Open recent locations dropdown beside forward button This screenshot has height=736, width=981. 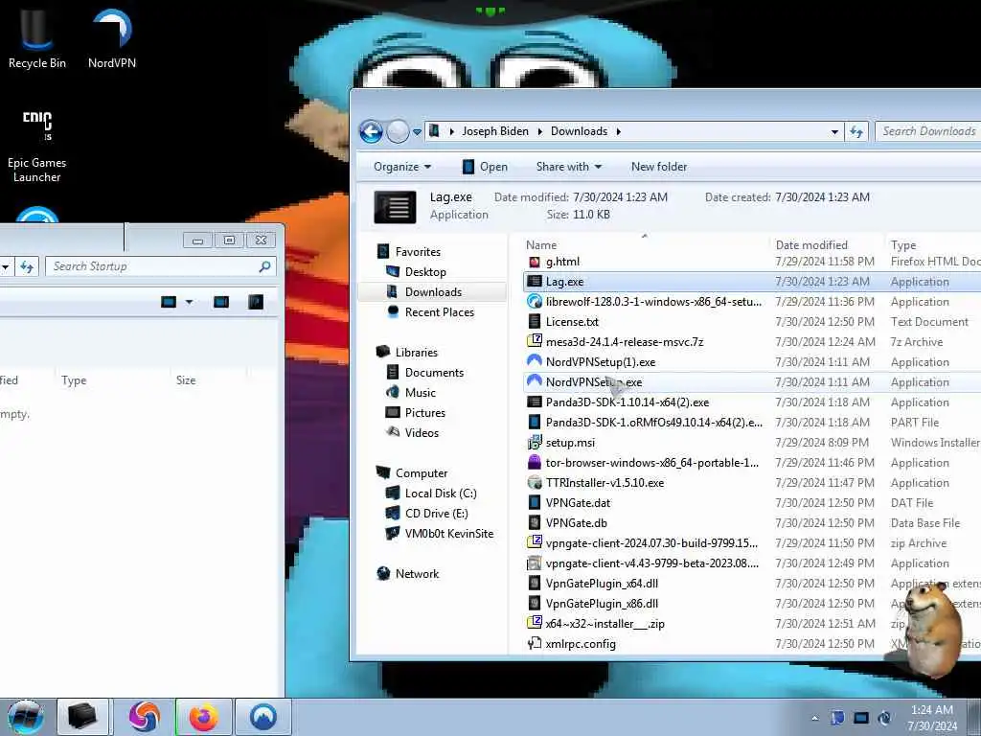417,132
